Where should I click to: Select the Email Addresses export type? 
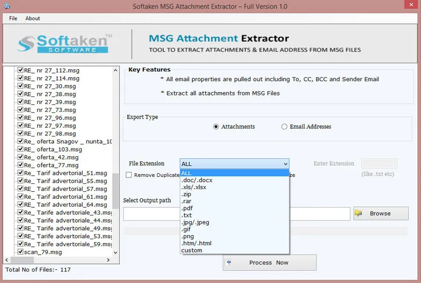click(284, 126)
